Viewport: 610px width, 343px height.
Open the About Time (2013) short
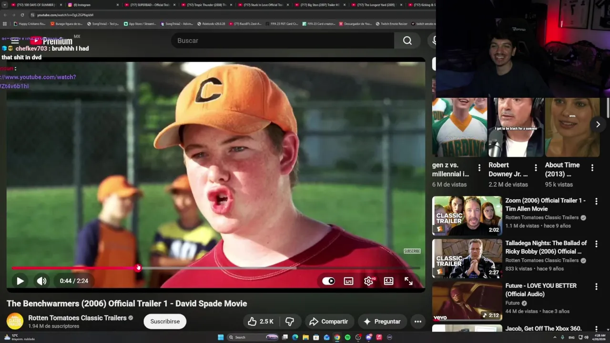tap(572, 127)
